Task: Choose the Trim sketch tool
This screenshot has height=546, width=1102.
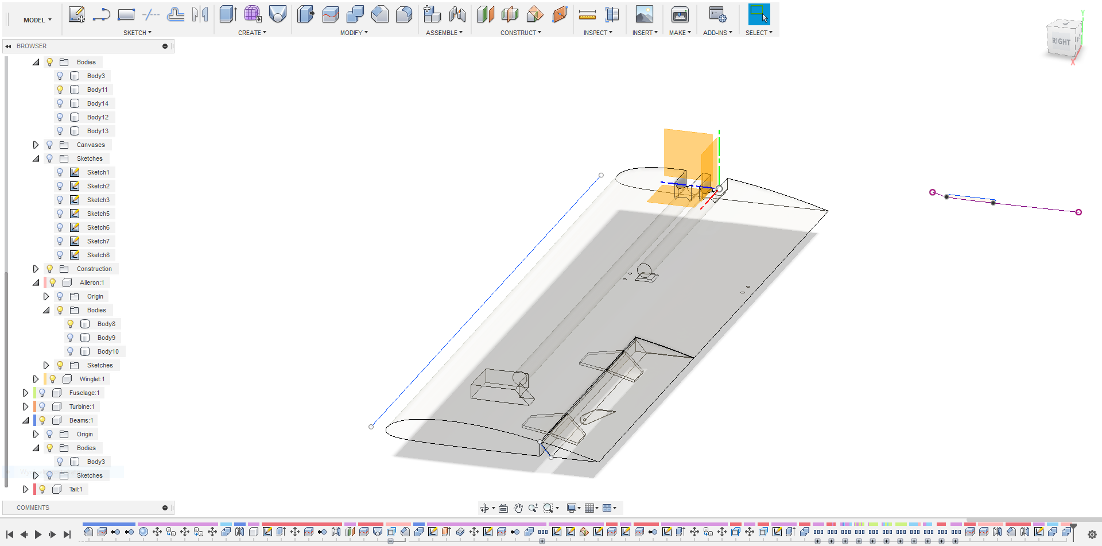Action: click(151, 14)
